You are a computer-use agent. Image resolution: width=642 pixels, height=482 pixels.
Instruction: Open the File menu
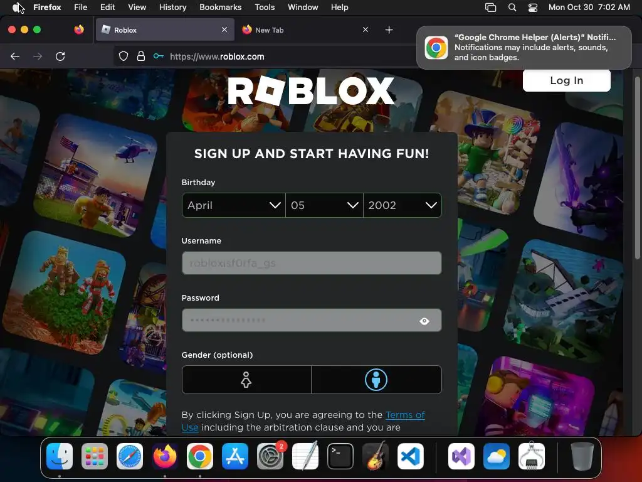[81, 7]
